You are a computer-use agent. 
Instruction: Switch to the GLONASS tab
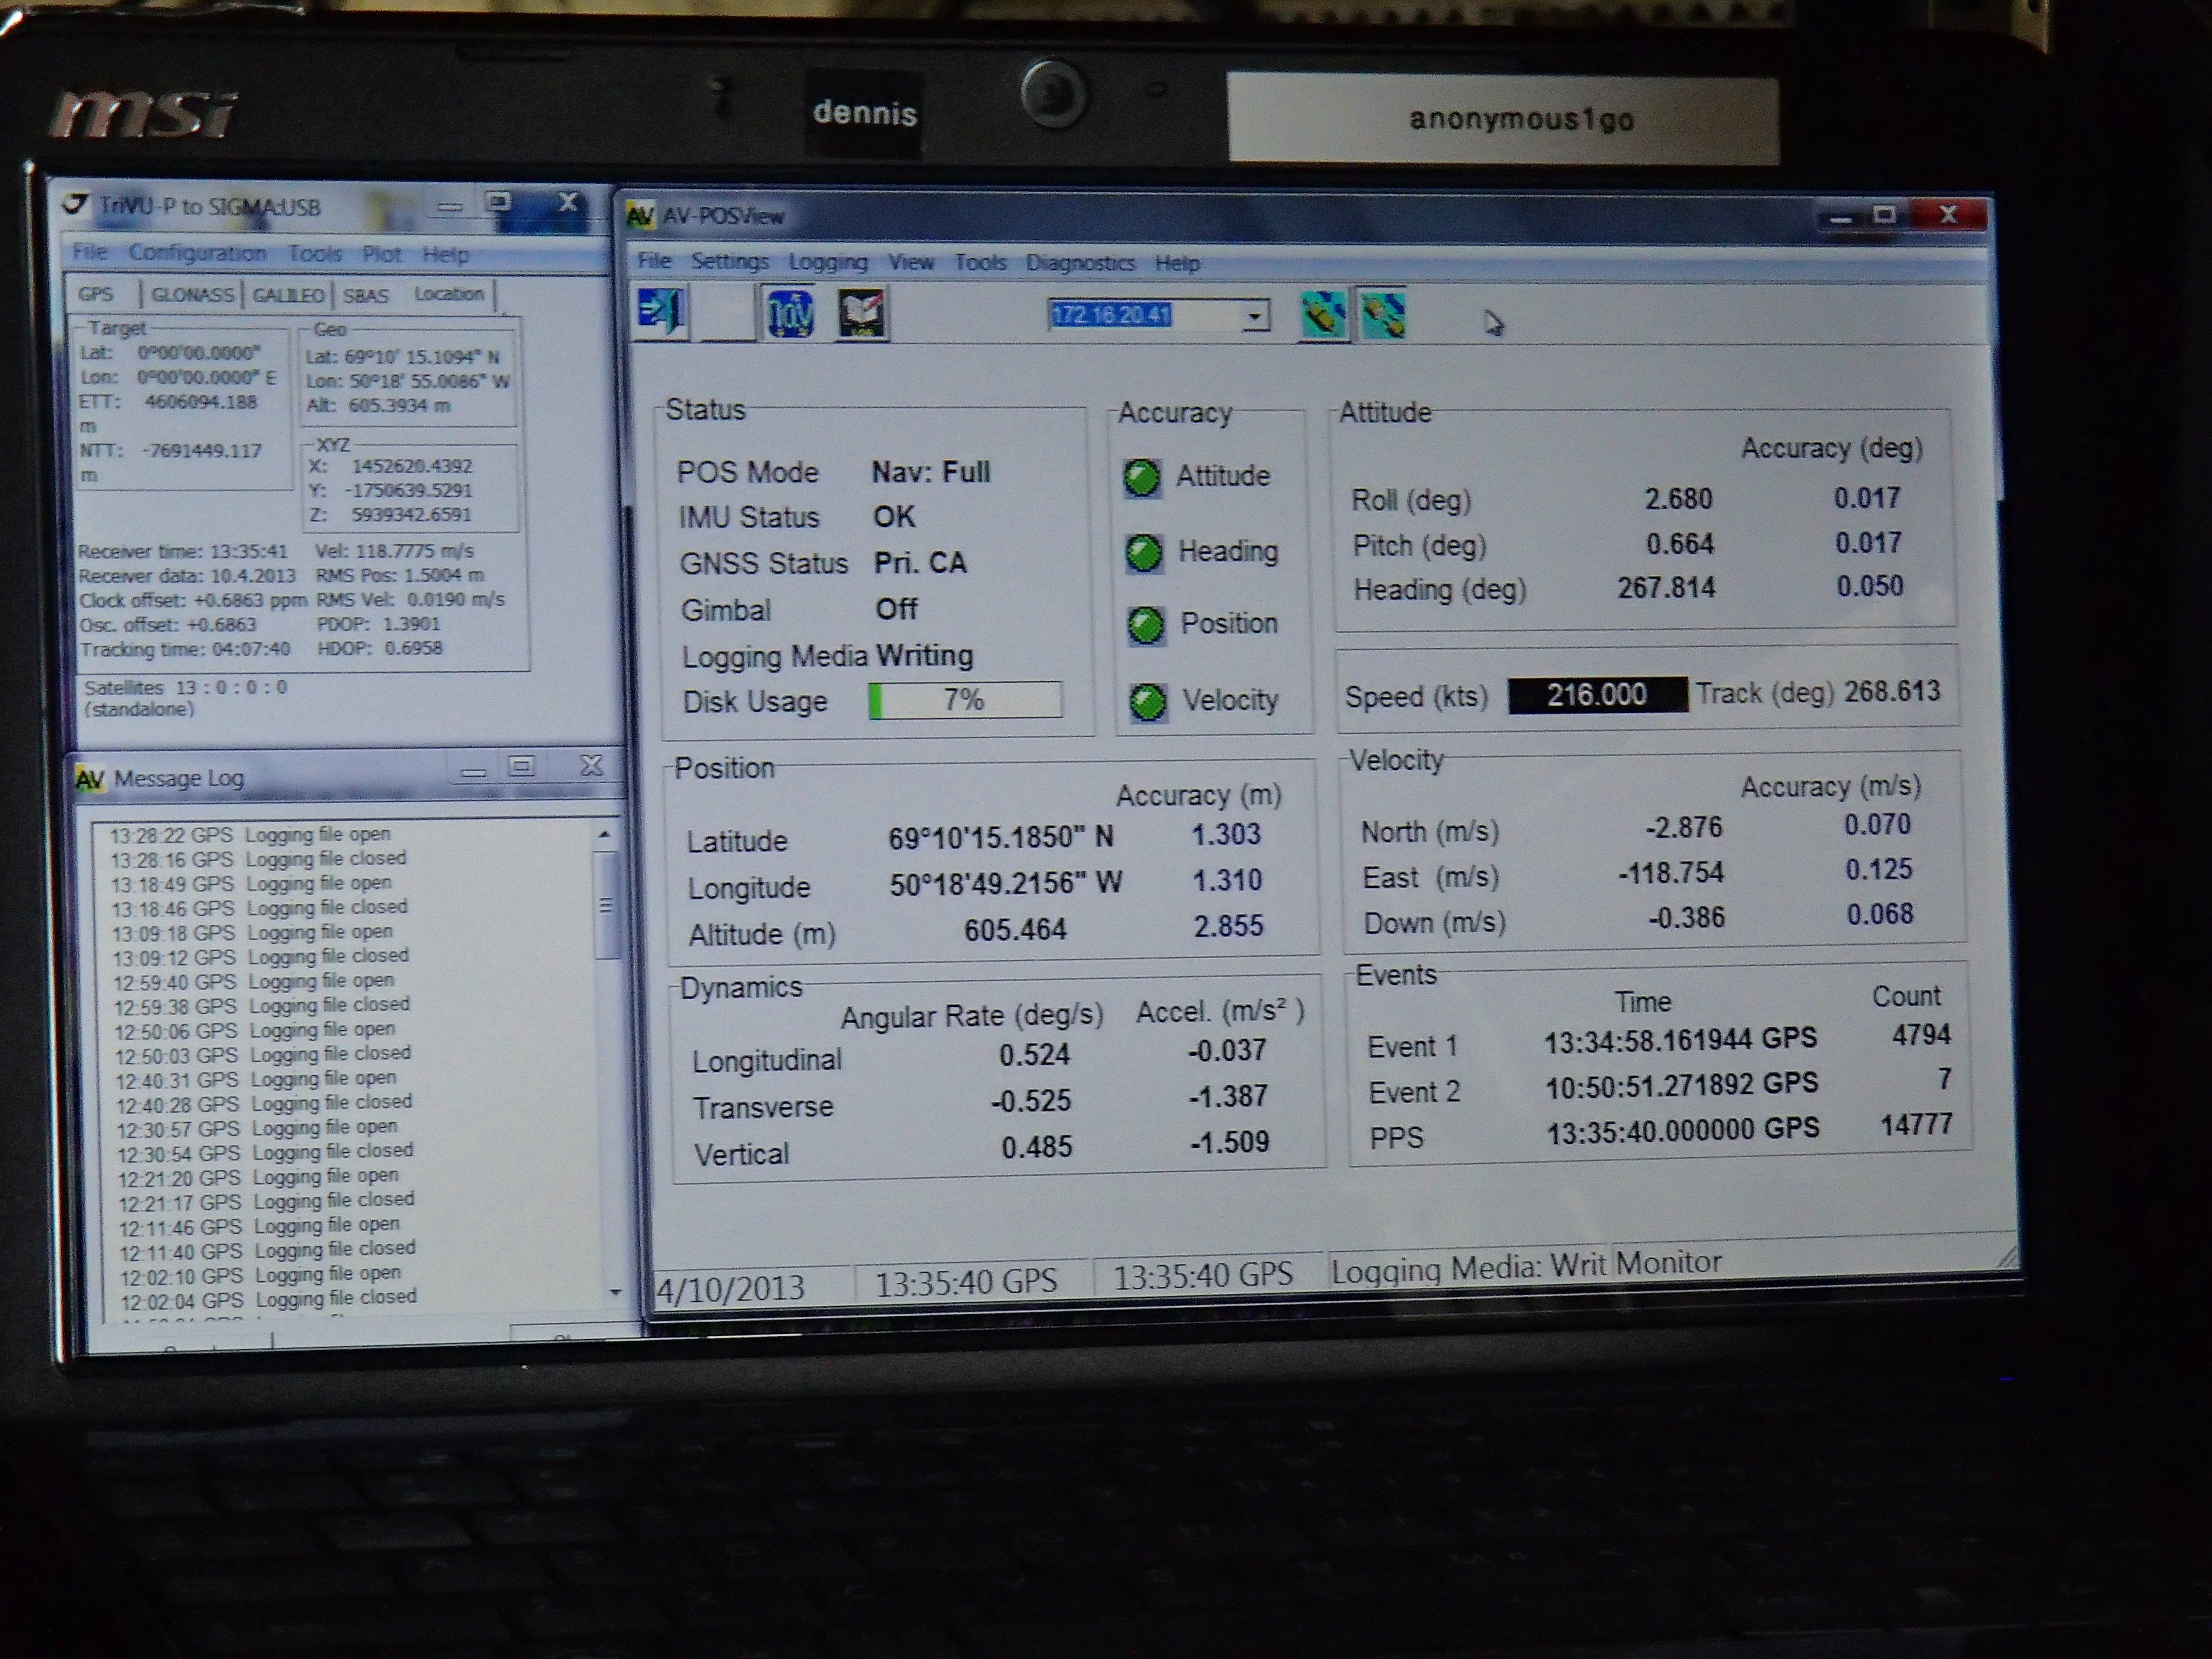point(192,295)
